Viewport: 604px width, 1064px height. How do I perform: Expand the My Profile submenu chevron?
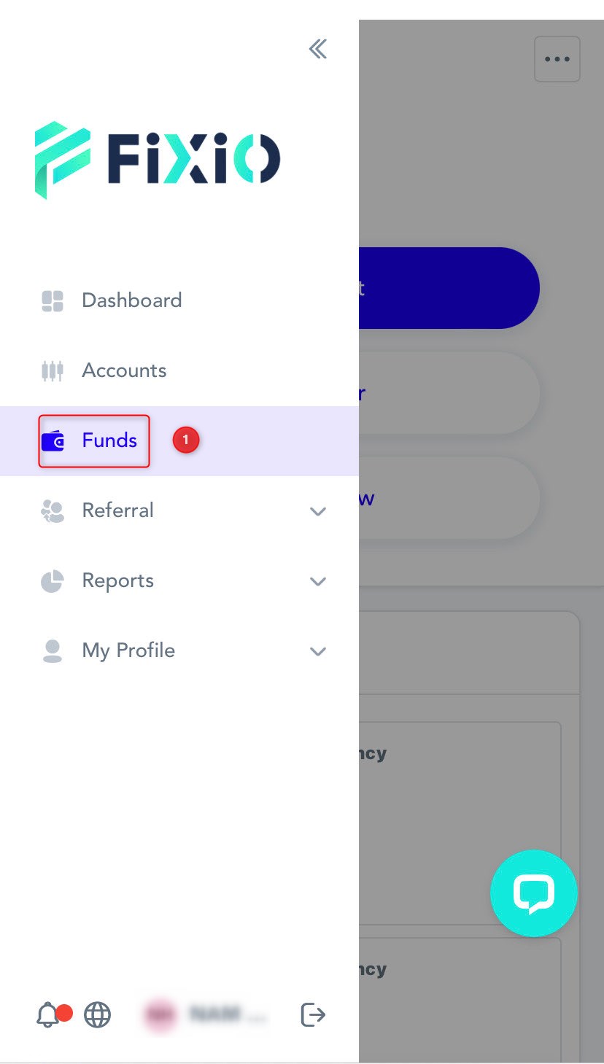click(x=318, y=651)
